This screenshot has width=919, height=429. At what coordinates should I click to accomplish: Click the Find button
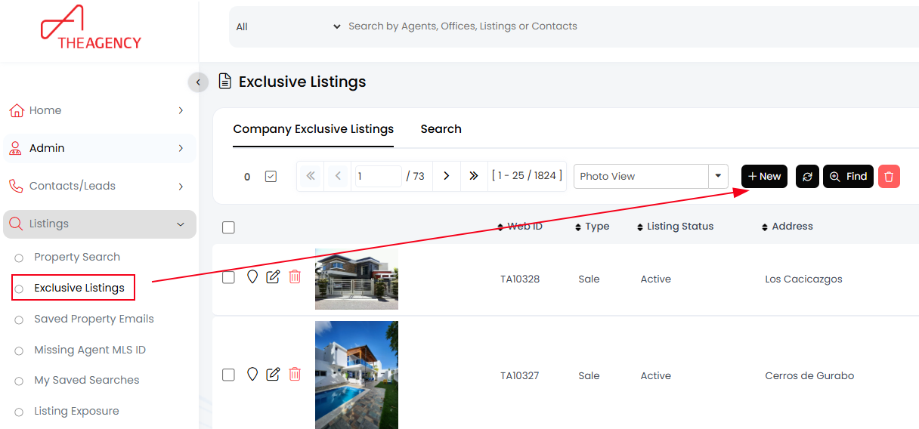coord(848,177)
